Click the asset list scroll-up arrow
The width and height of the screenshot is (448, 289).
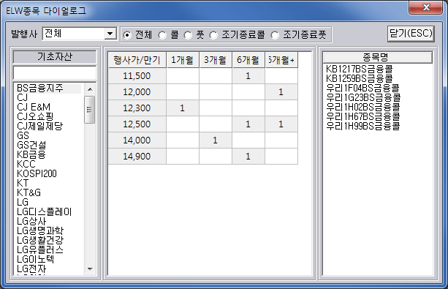point(90,89)
